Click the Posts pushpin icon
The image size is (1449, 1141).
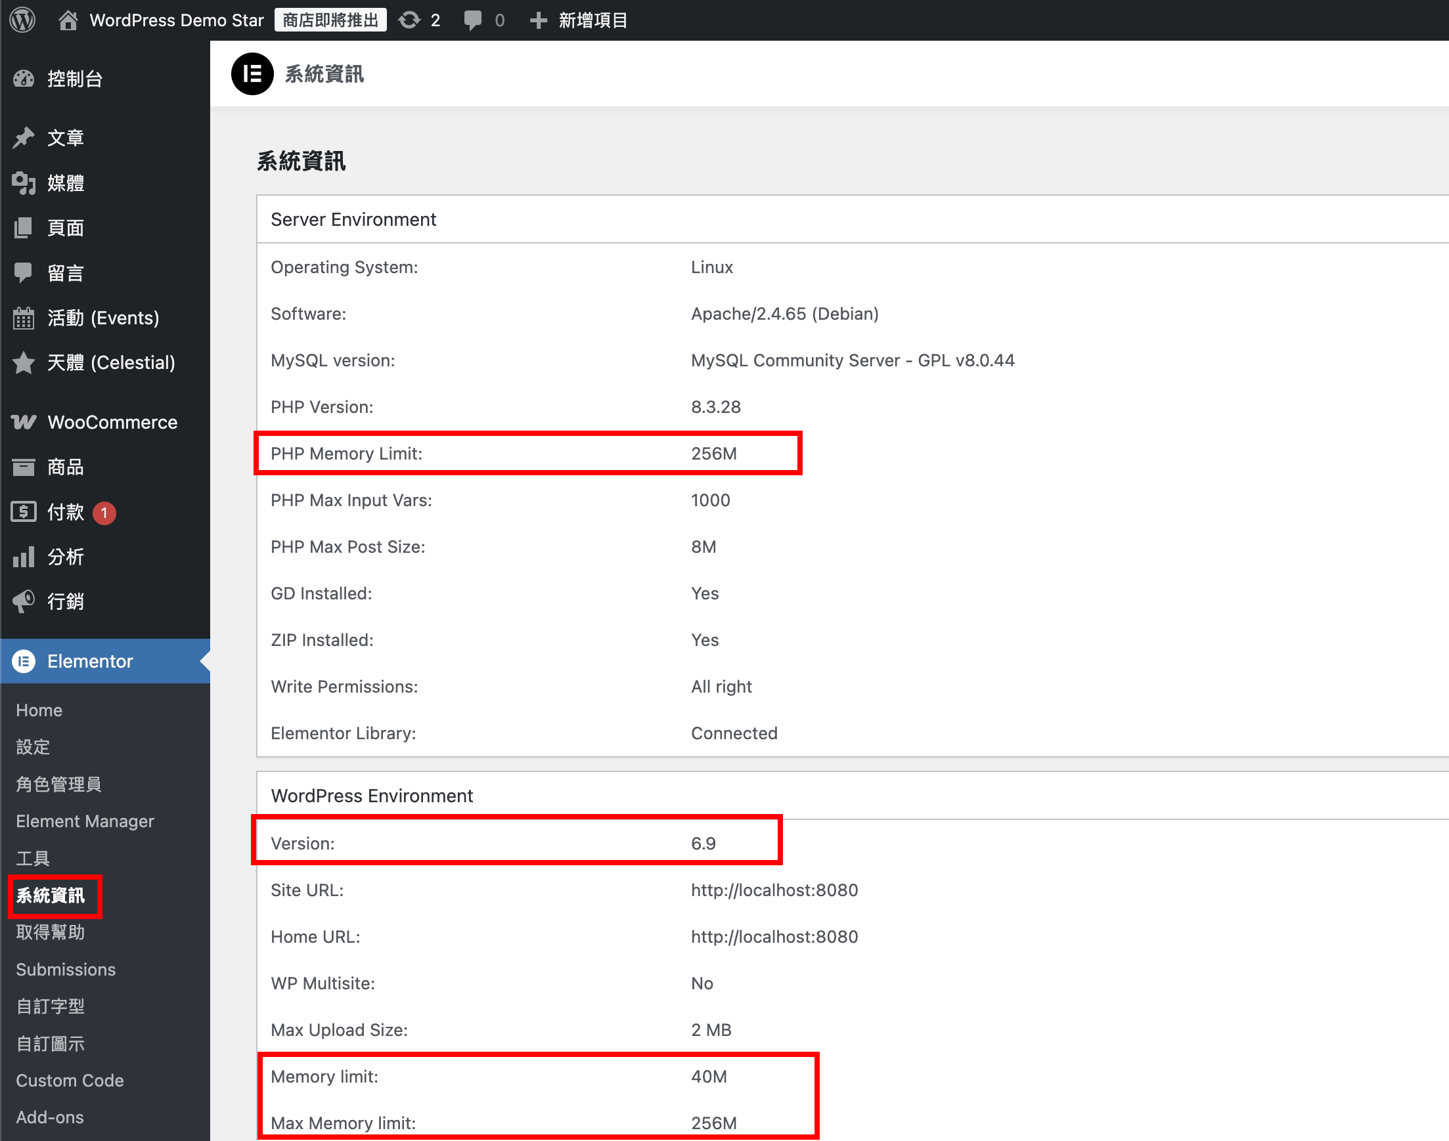click(x=24, y=138)
